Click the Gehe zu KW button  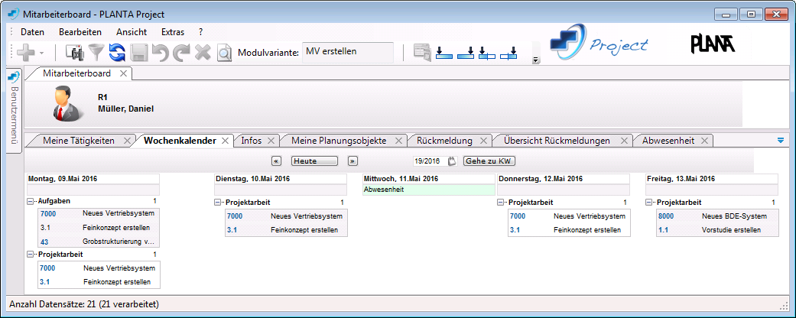(x=489, y=161)
